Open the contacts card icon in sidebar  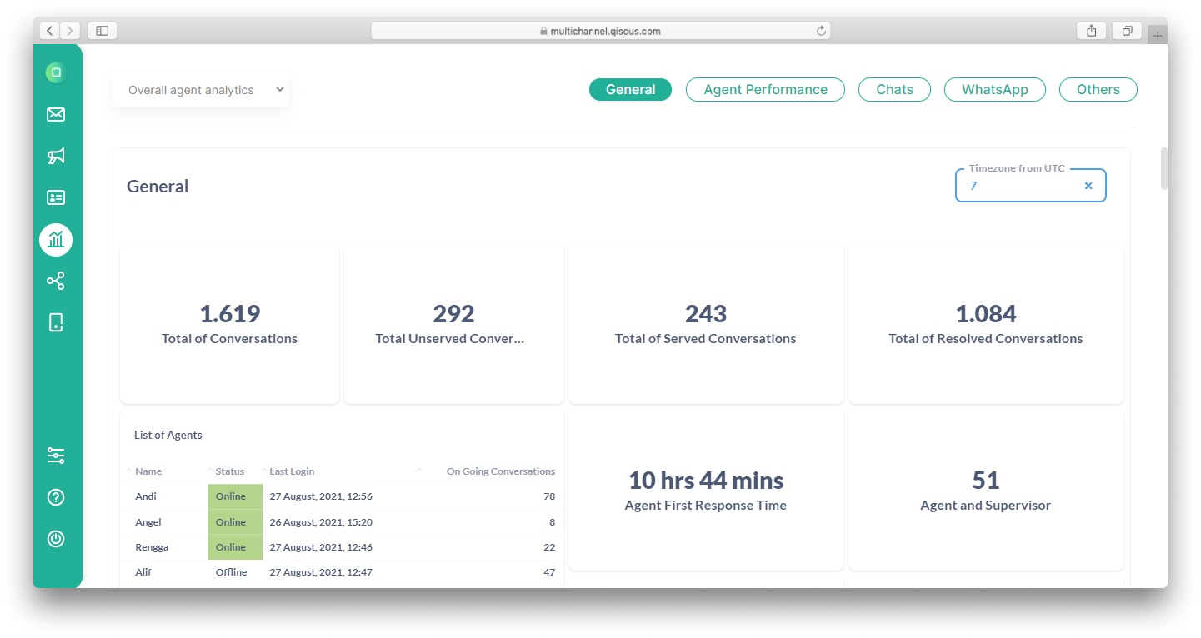pos(56,197)
